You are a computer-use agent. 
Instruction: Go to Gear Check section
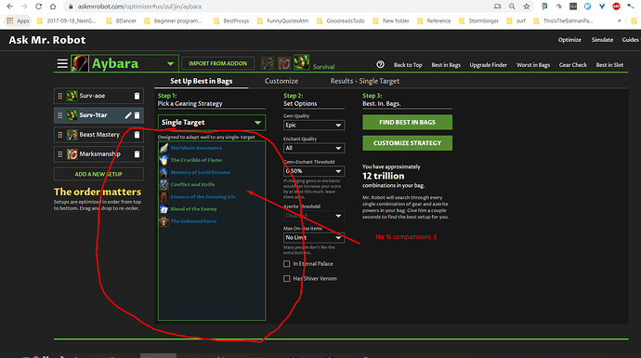[573, 65]
